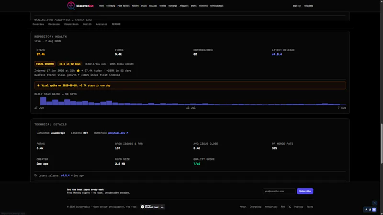Open the Trending nav item
The width and height of the screenshot is (383, 215).
tap(111, 6)
